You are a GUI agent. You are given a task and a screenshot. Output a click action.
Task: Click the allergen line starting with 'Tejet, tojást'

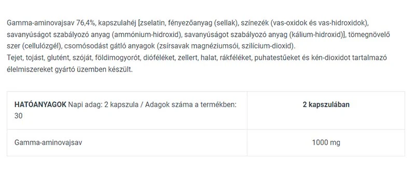(x=197, y=58)
